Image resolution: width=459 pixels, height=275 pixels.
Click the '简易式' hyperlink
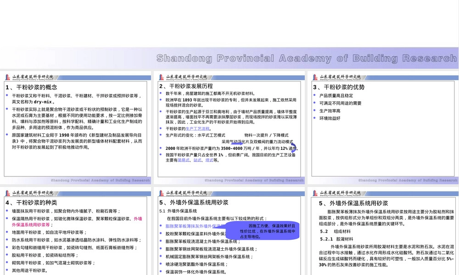(x=184, y=160)
